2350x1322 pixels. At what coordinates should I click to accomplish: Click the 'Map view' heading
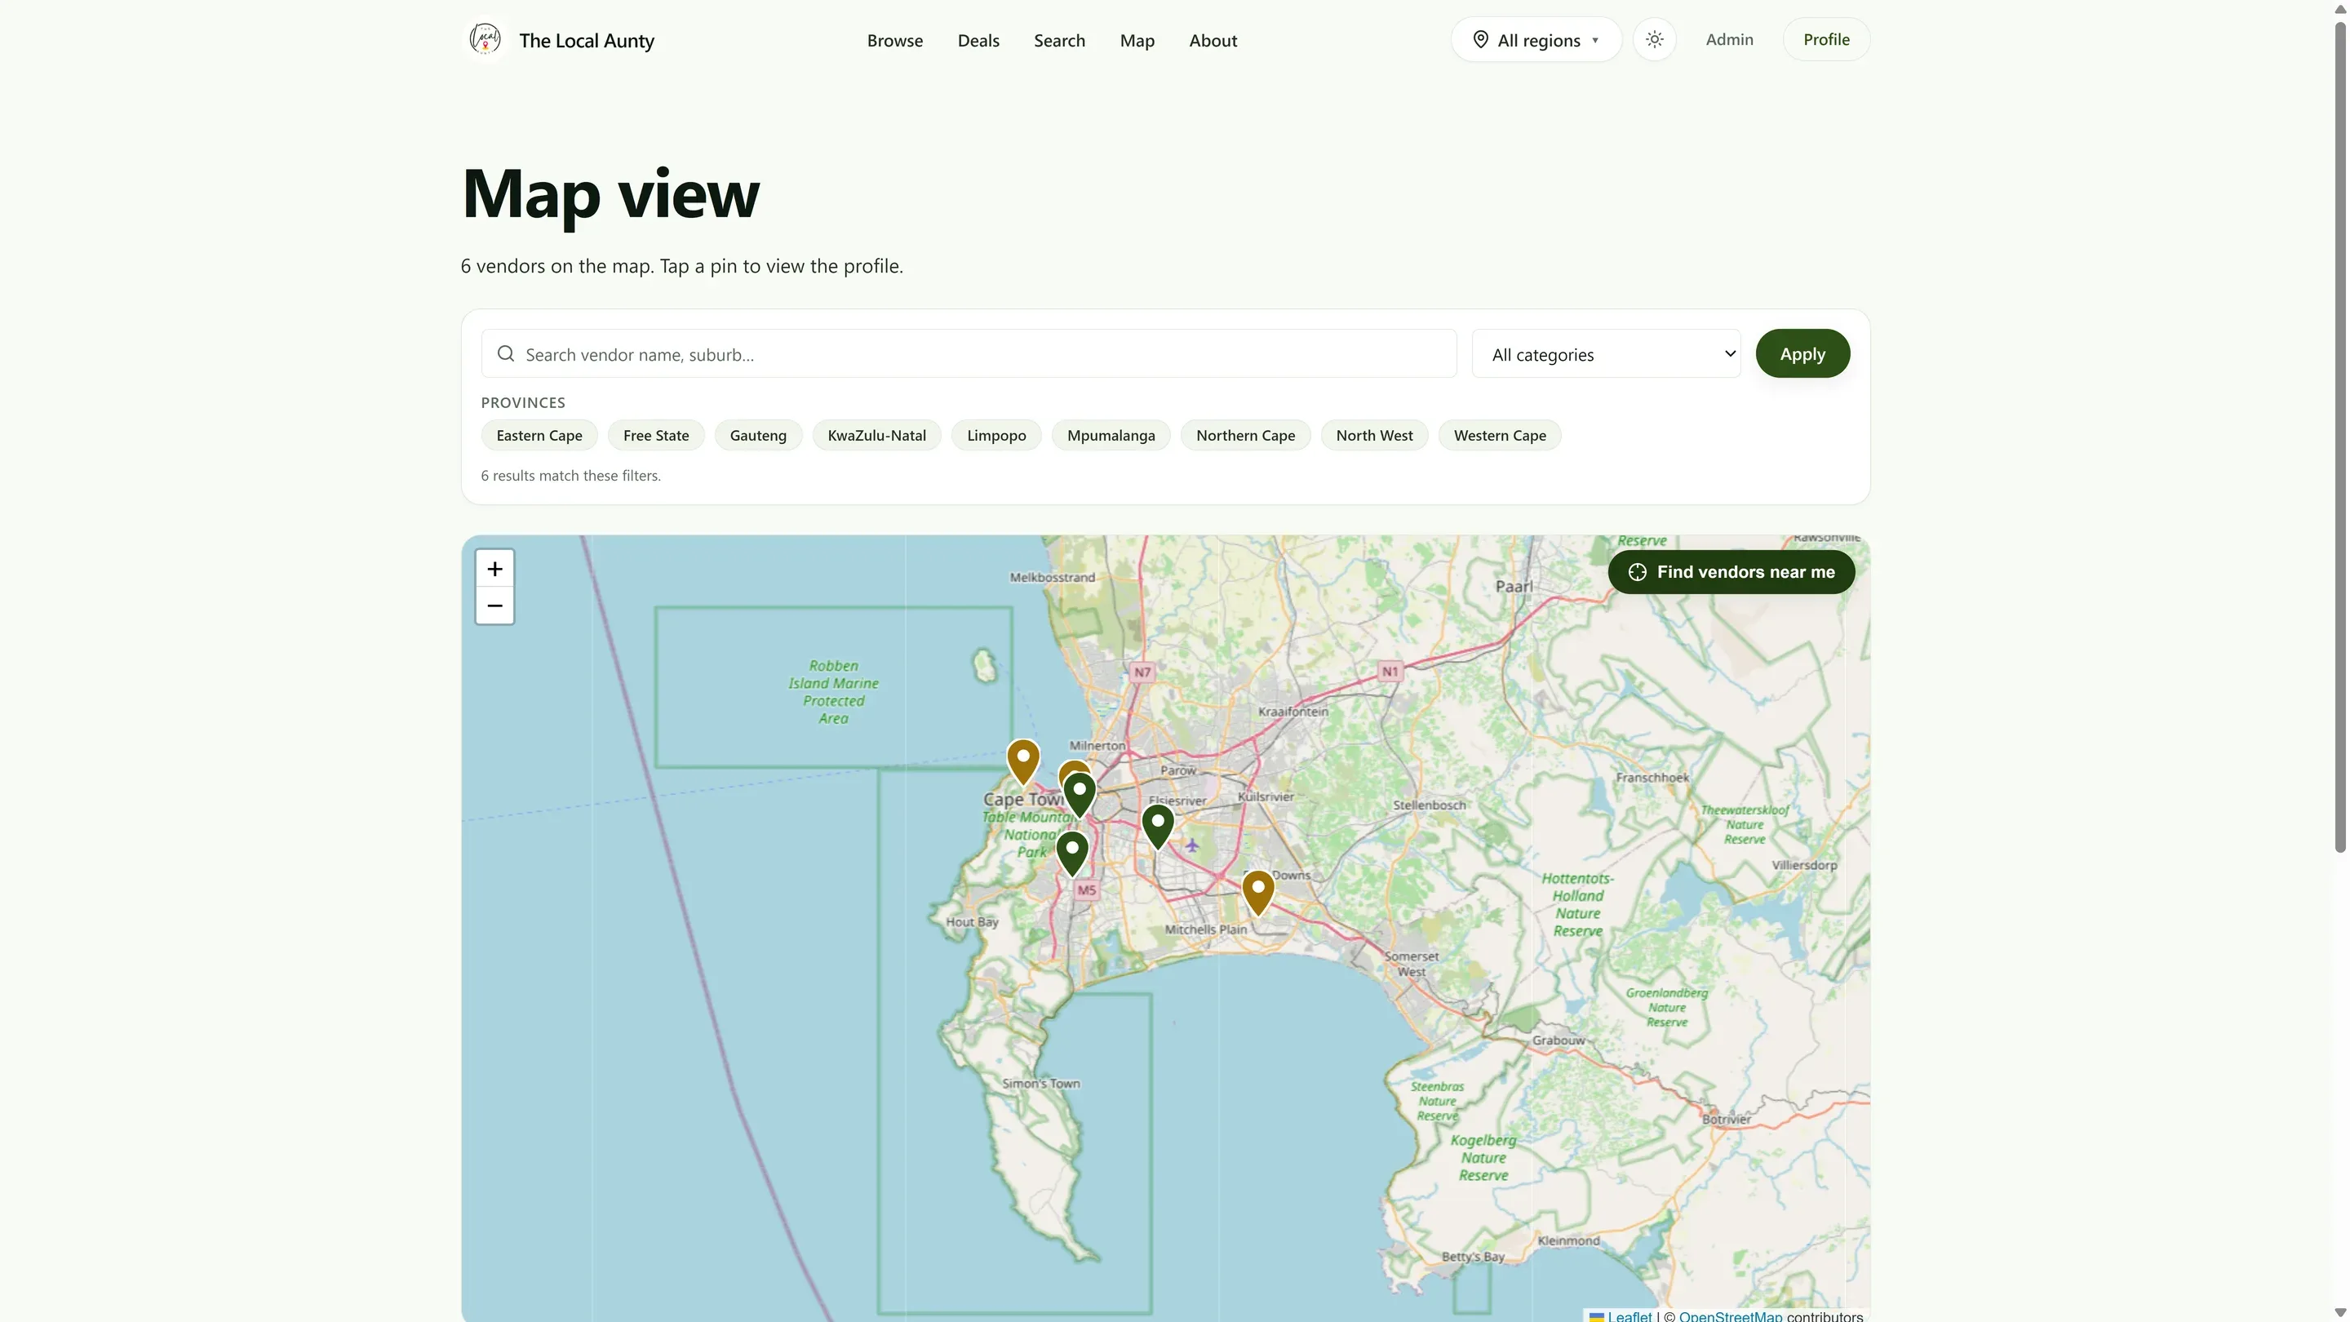[610, 193]
